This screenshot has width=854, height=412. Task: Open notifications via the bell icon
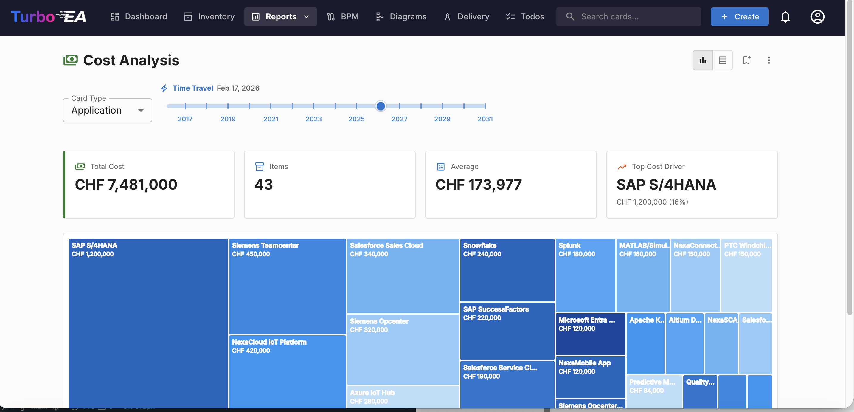click(x=785, y=17)
